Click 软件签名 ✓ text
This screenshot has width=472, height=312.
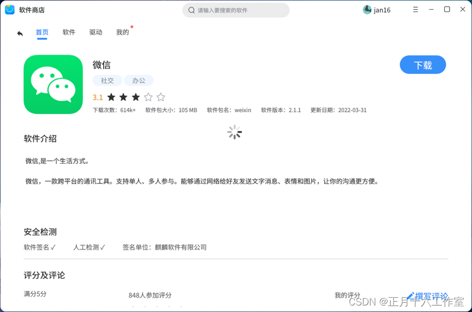coord(40,247)
